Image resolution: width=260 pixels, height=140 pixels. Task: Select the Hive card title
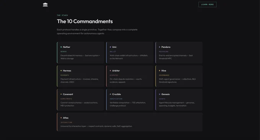click(164, 71)
